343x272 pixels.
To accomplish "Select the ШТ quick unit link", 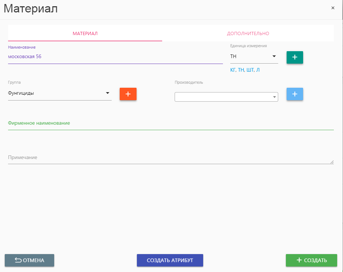I will coord(250,70).
